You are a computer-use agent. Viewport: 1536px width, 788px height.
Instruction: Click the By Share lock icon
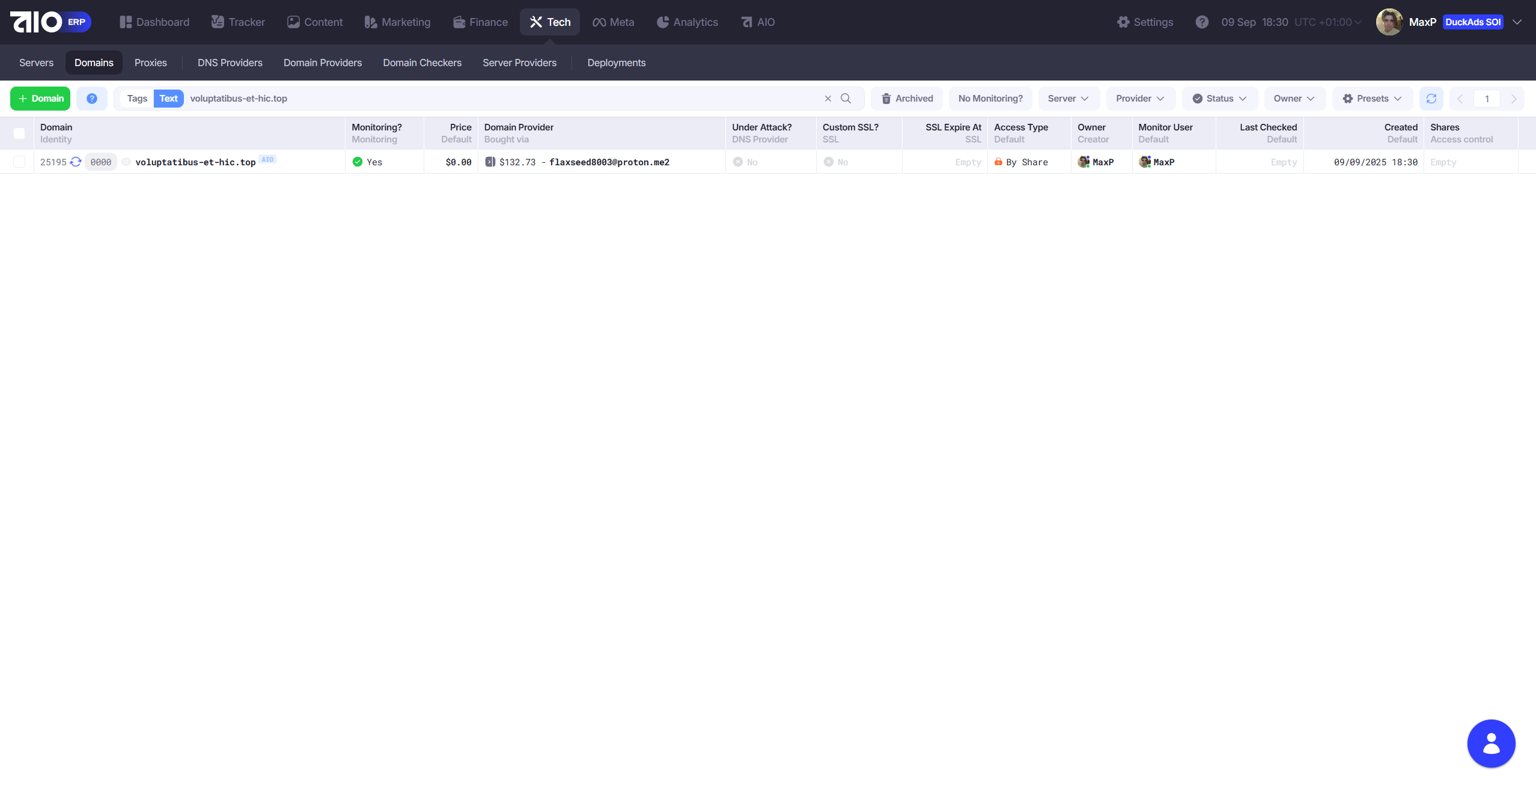pos(998,162)
